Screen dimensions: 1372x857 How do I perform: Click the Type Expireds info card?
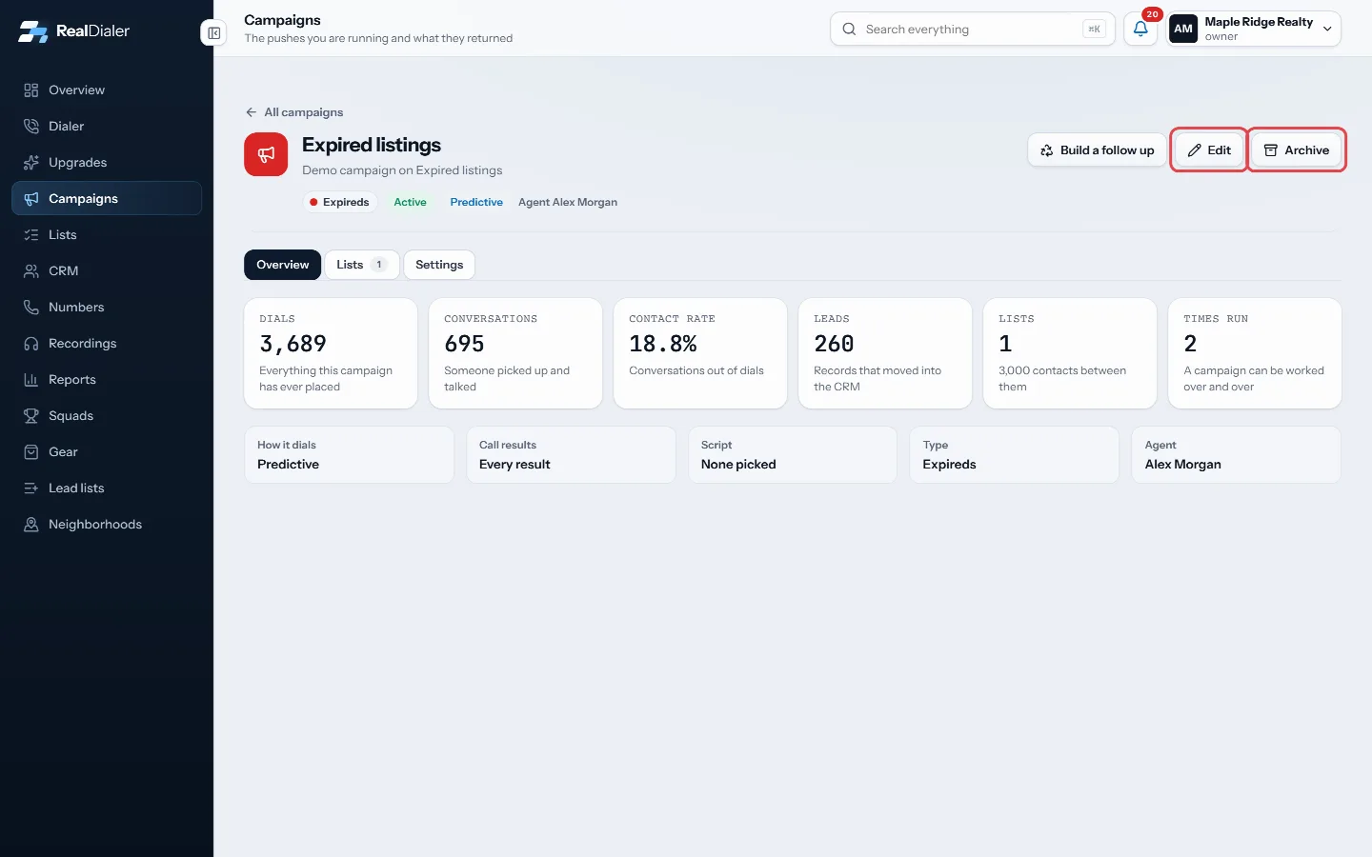pyautogui.click(x=1015, y=455)
